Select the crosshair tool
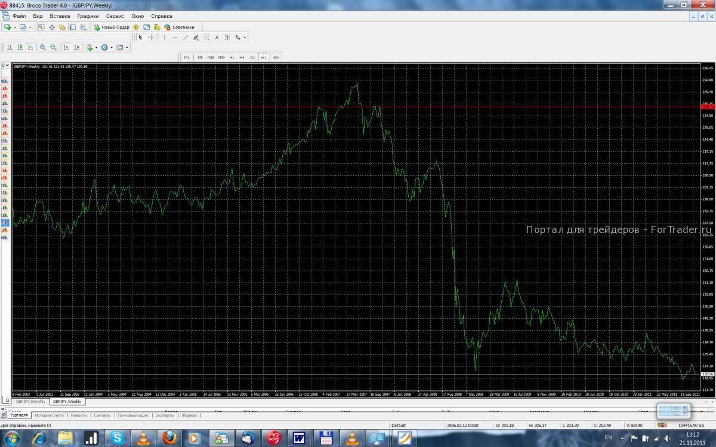Image resolution: width=716 pixels, height=447 pixels. pos(151,37)
